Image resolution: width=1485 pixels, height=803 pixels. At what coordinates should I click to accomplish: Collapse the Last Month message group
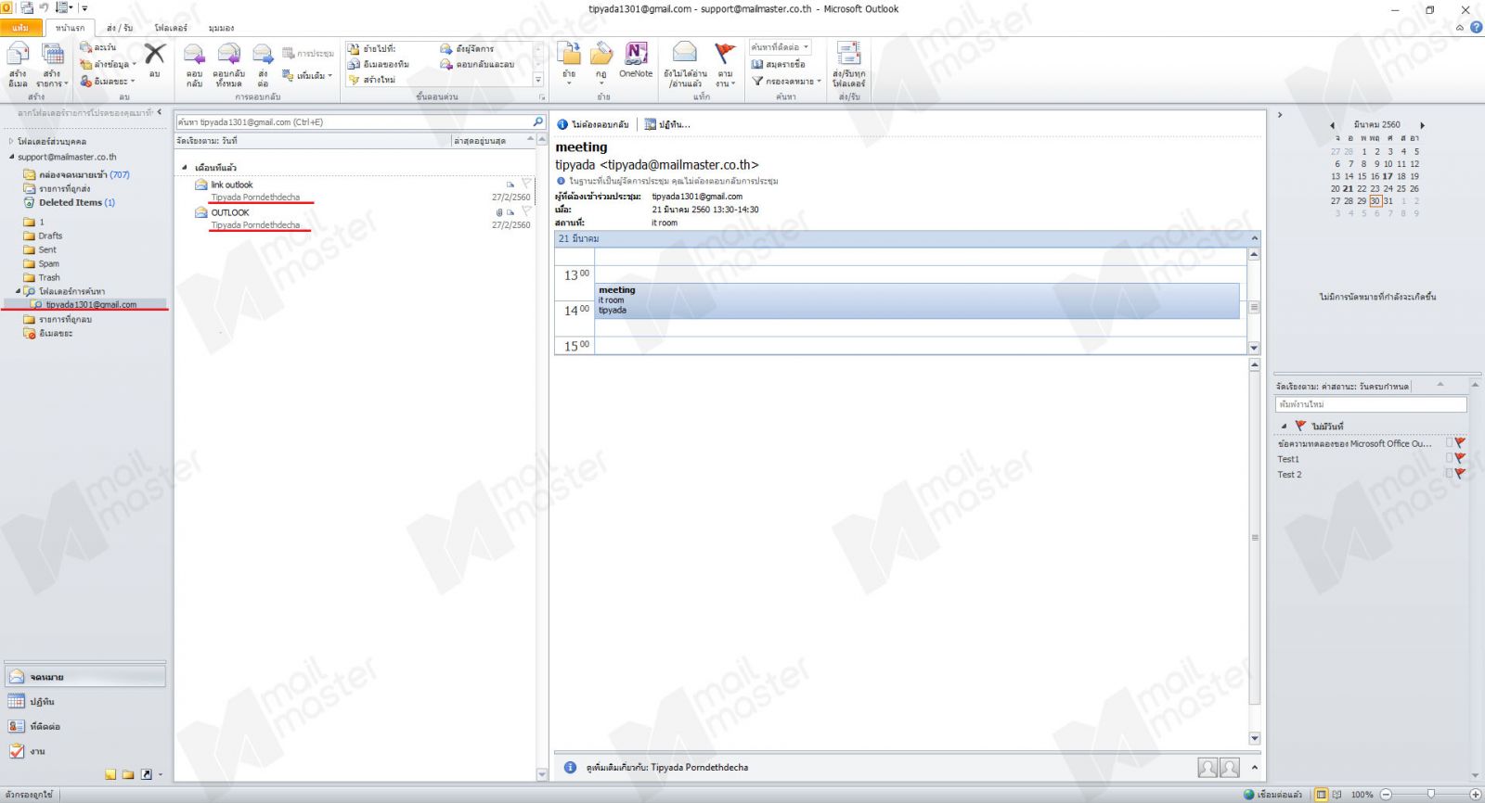click(x=184, y=168)
